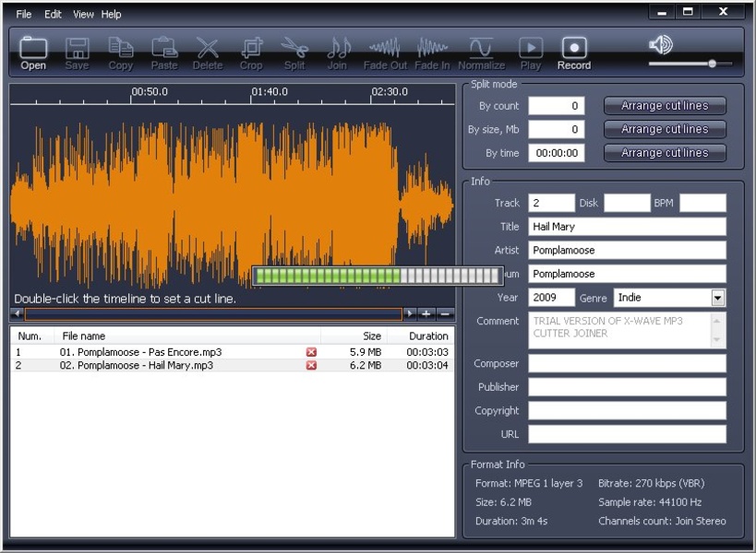Image resolution: width=756 pixels, height=553 pixels.
Task: Open the File menu
Action: coord(24,15)
